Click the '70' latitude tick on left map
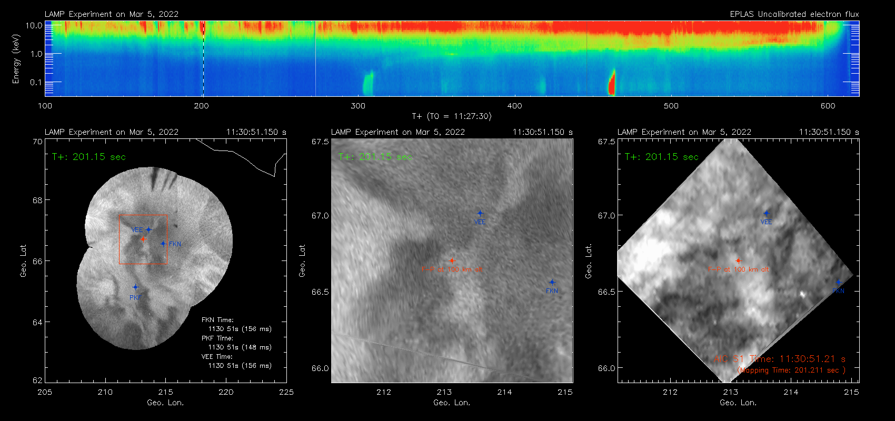The image size is (895, 421). coord(37,142)
